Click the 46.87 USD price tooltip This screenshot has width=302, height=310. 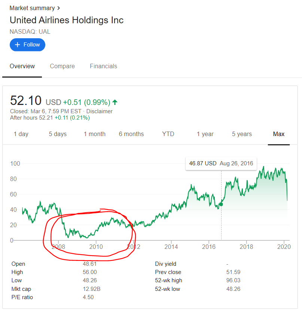pyautogui.click(x=221, y=163)
